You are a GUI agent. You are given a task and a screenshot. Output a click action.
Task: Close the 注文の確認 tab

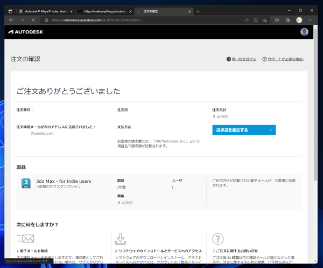[189, 11]
